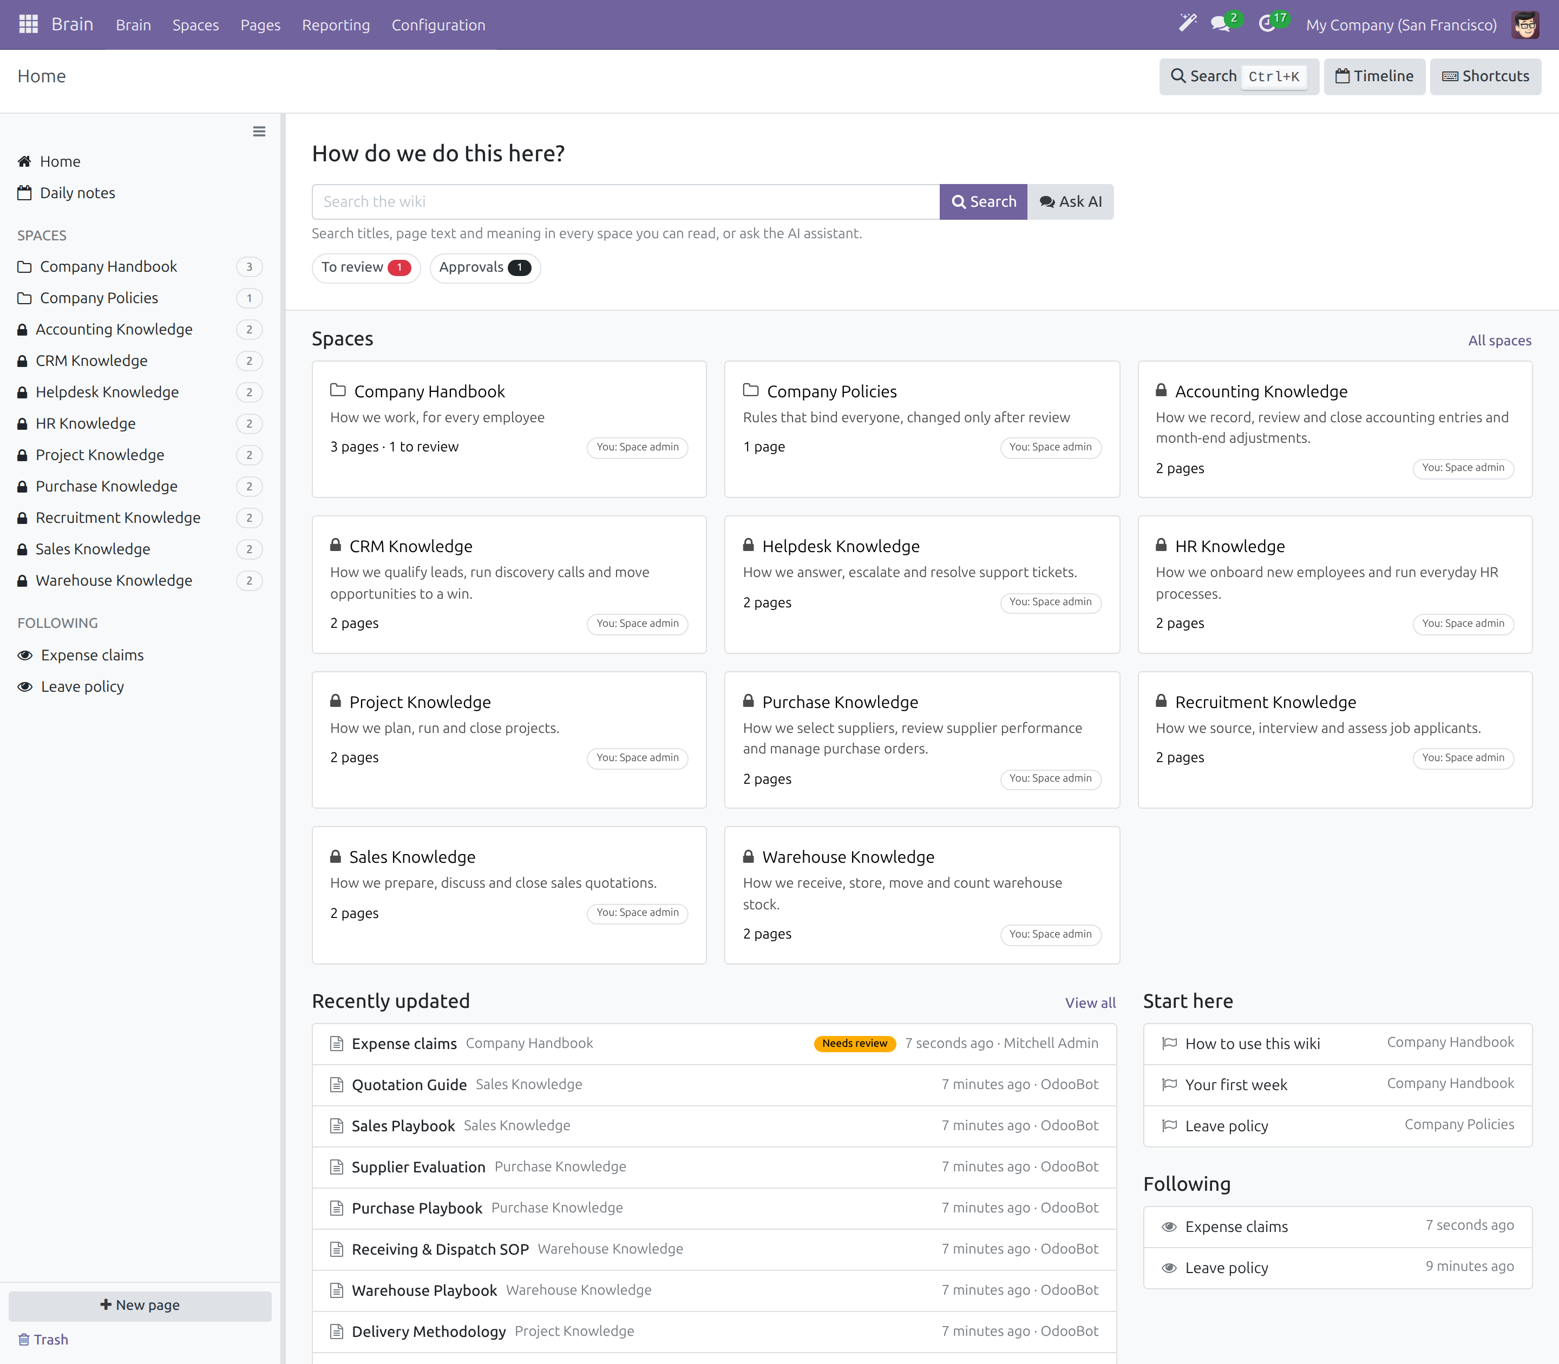Click into the Search the wiki field
This screenshot has width=1559, height=1364.
click(x=626, y=202)
